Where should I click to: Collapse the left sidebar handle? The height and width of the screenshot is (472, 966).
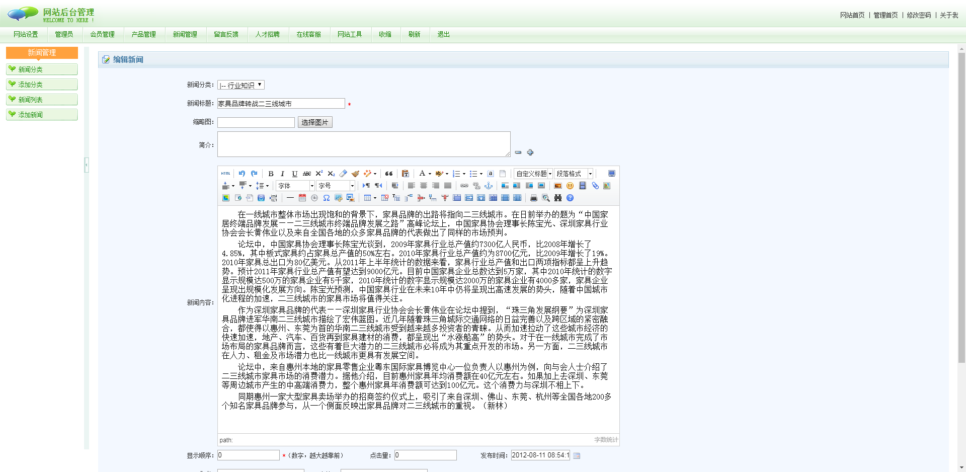tap(87, 165)
